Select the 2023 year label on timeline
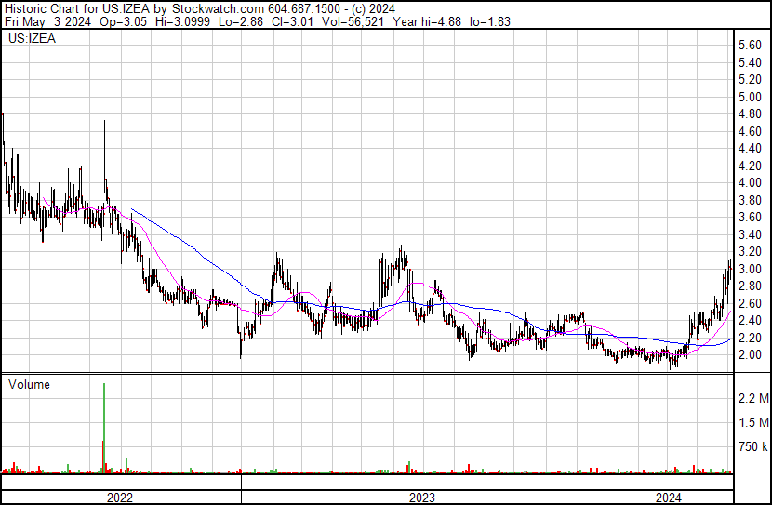 click(x=422, y=498)
